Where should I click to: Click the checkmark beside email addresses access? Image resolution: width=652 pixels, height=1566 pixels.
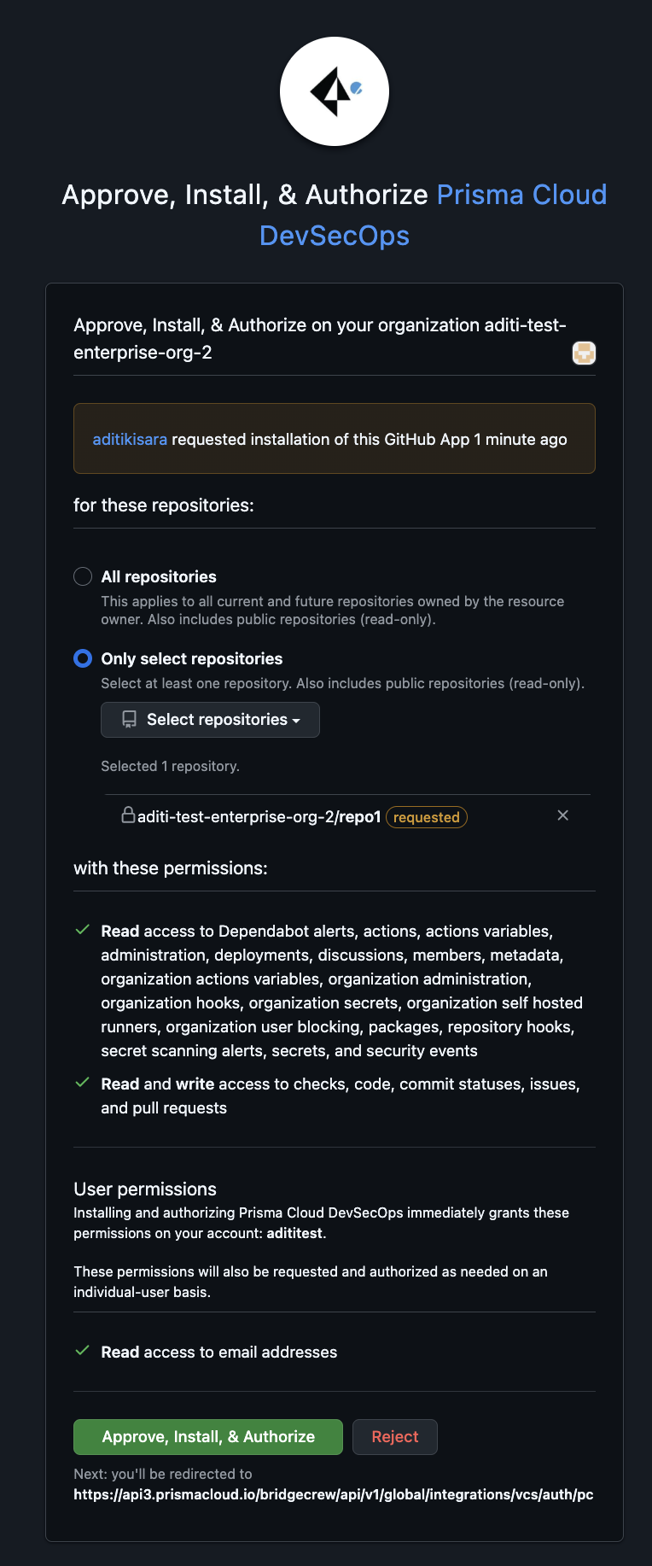click(x=83, y=1351)
